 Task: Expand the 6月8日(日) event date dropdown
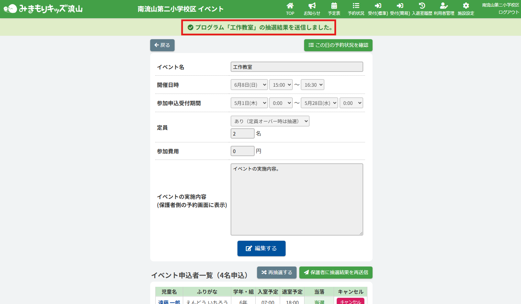[249, 85]
